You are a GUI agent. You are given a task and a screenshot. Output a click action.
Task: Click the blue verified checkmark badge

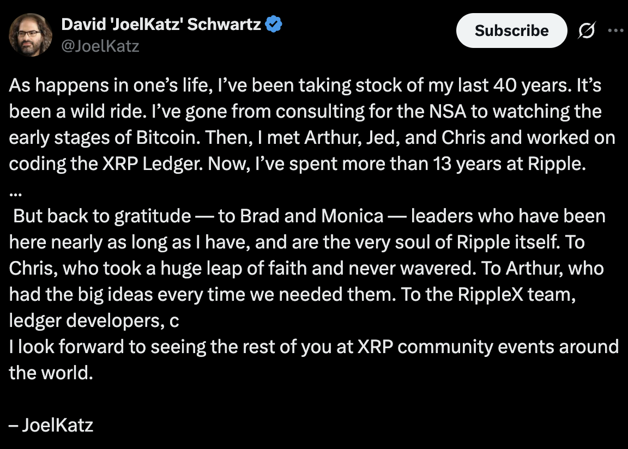pos(274,25)
